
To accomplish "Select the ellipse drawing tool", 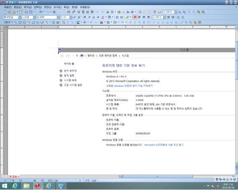I will [24, 22].
